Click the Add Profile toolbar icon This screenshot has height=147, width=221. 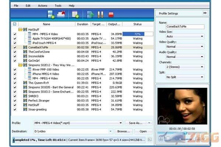coord(76,15)
